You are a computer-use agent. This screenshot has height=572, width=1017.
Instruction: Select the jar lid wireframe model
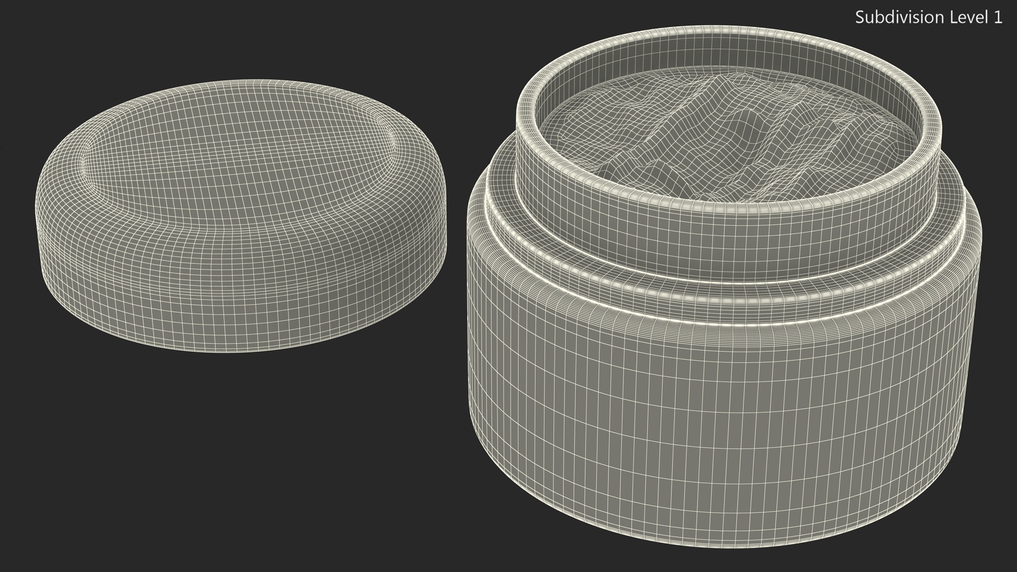coord(242,216)
